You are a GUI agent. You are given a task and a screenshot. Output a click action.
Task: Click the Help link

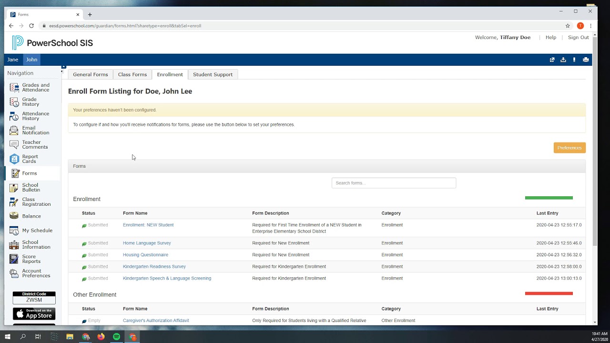[551, 37]
